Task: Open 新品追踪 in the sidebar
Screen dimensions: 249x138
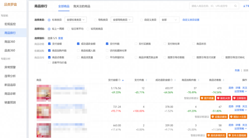Action: 10,85
